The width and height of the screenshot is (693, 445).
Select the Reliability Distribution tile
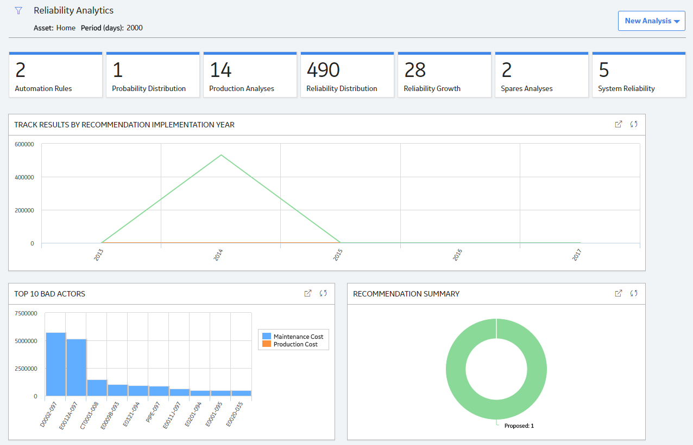[347, 75]
